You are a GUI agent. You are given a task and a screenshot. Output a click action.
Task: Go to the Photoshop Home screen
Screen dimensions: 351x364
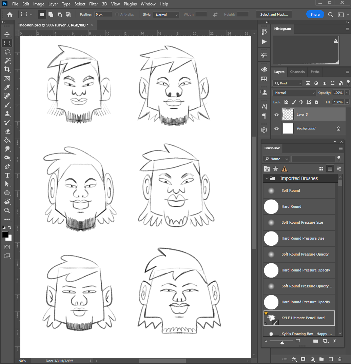(10, 15)
